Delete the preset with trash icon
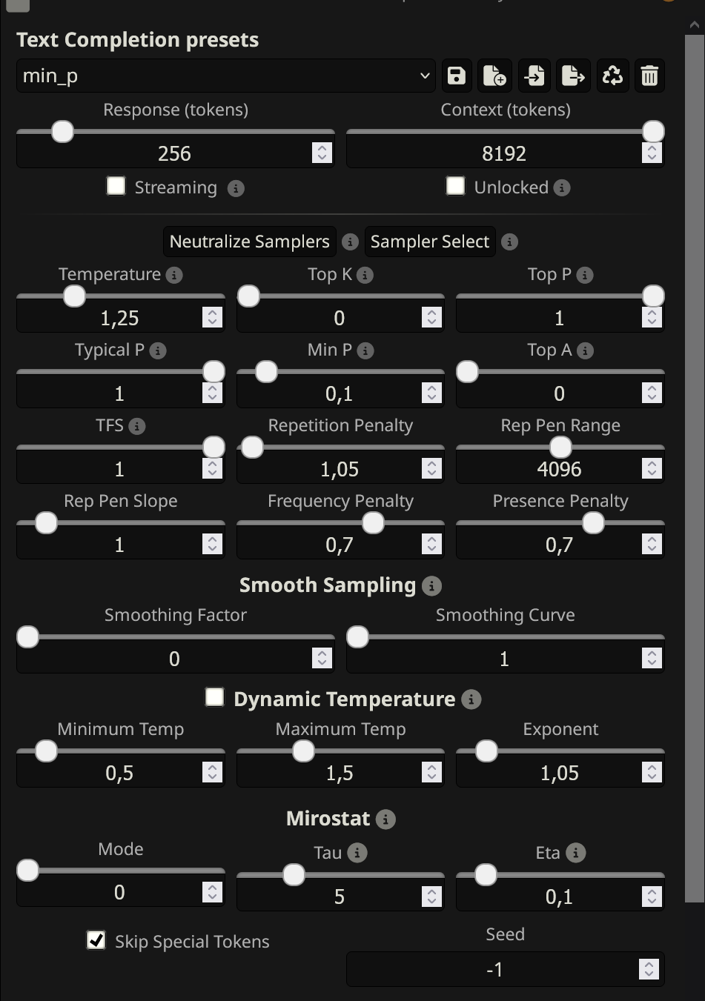The image size is (705, 1001). [x=649, y=76]
